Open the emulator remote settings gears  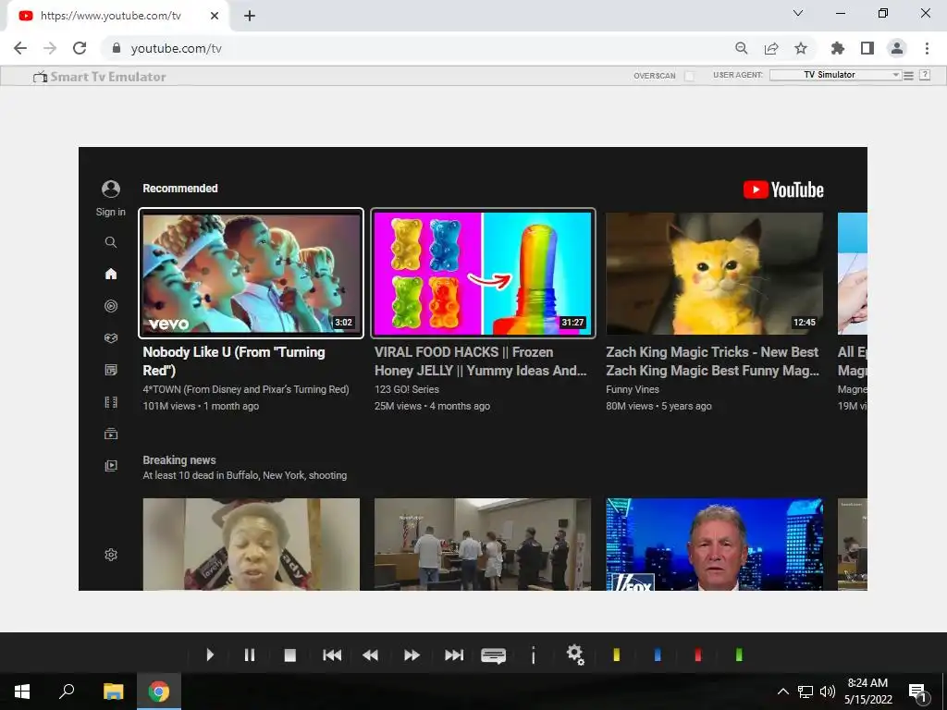pos(575,655)
